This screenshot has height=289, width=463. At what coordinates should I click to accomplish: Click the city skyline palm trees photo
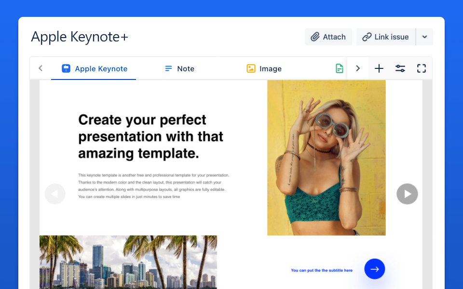click(128, 262)
